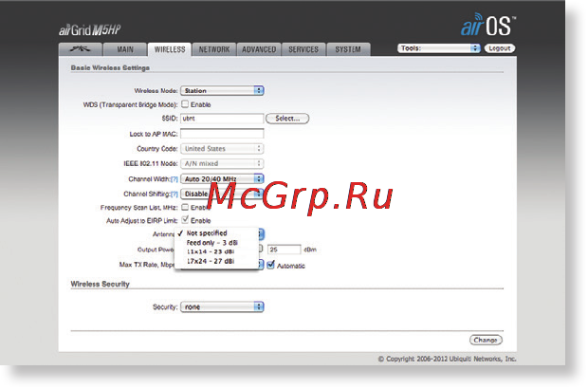The width and height of the screenshot is (588, 389).
Task: Open the SERVICES tab
Action: pyautogui.click(x=303, y=49)
